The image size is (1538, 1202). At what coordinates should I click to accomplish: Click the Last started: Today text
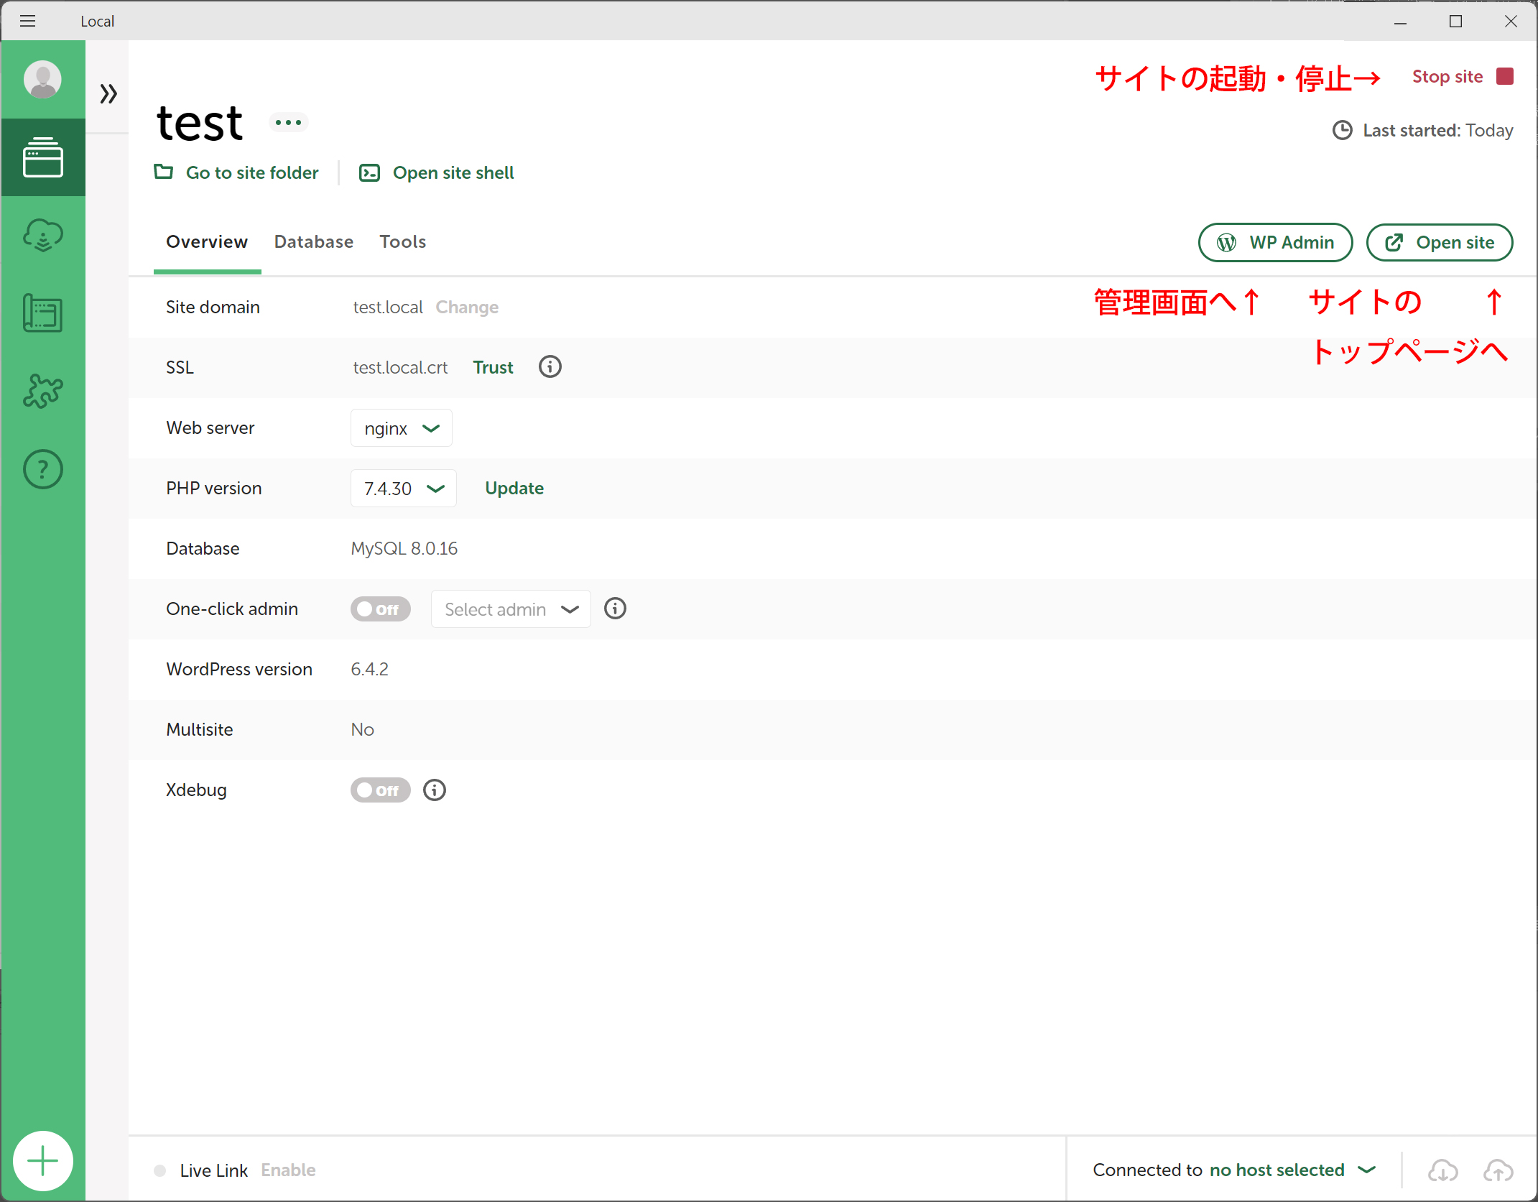(1438, 130)
